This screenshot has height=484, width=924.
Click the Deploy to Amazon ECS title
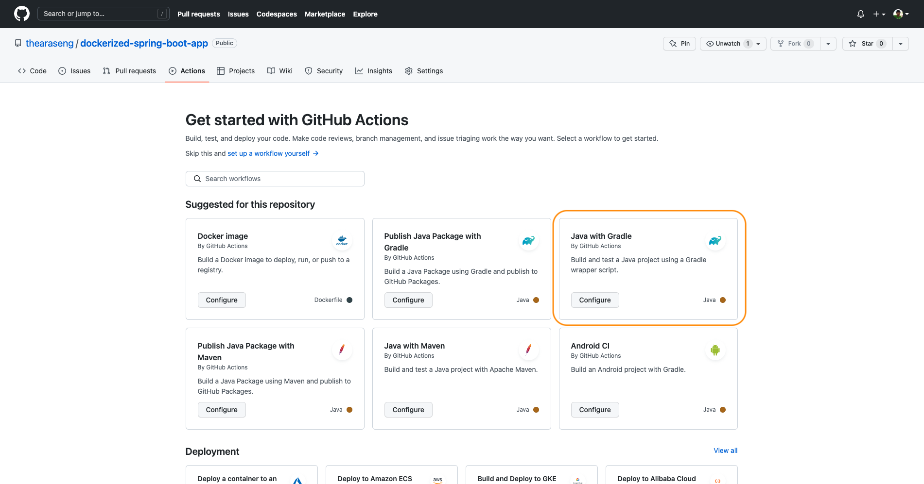point(375,479)
